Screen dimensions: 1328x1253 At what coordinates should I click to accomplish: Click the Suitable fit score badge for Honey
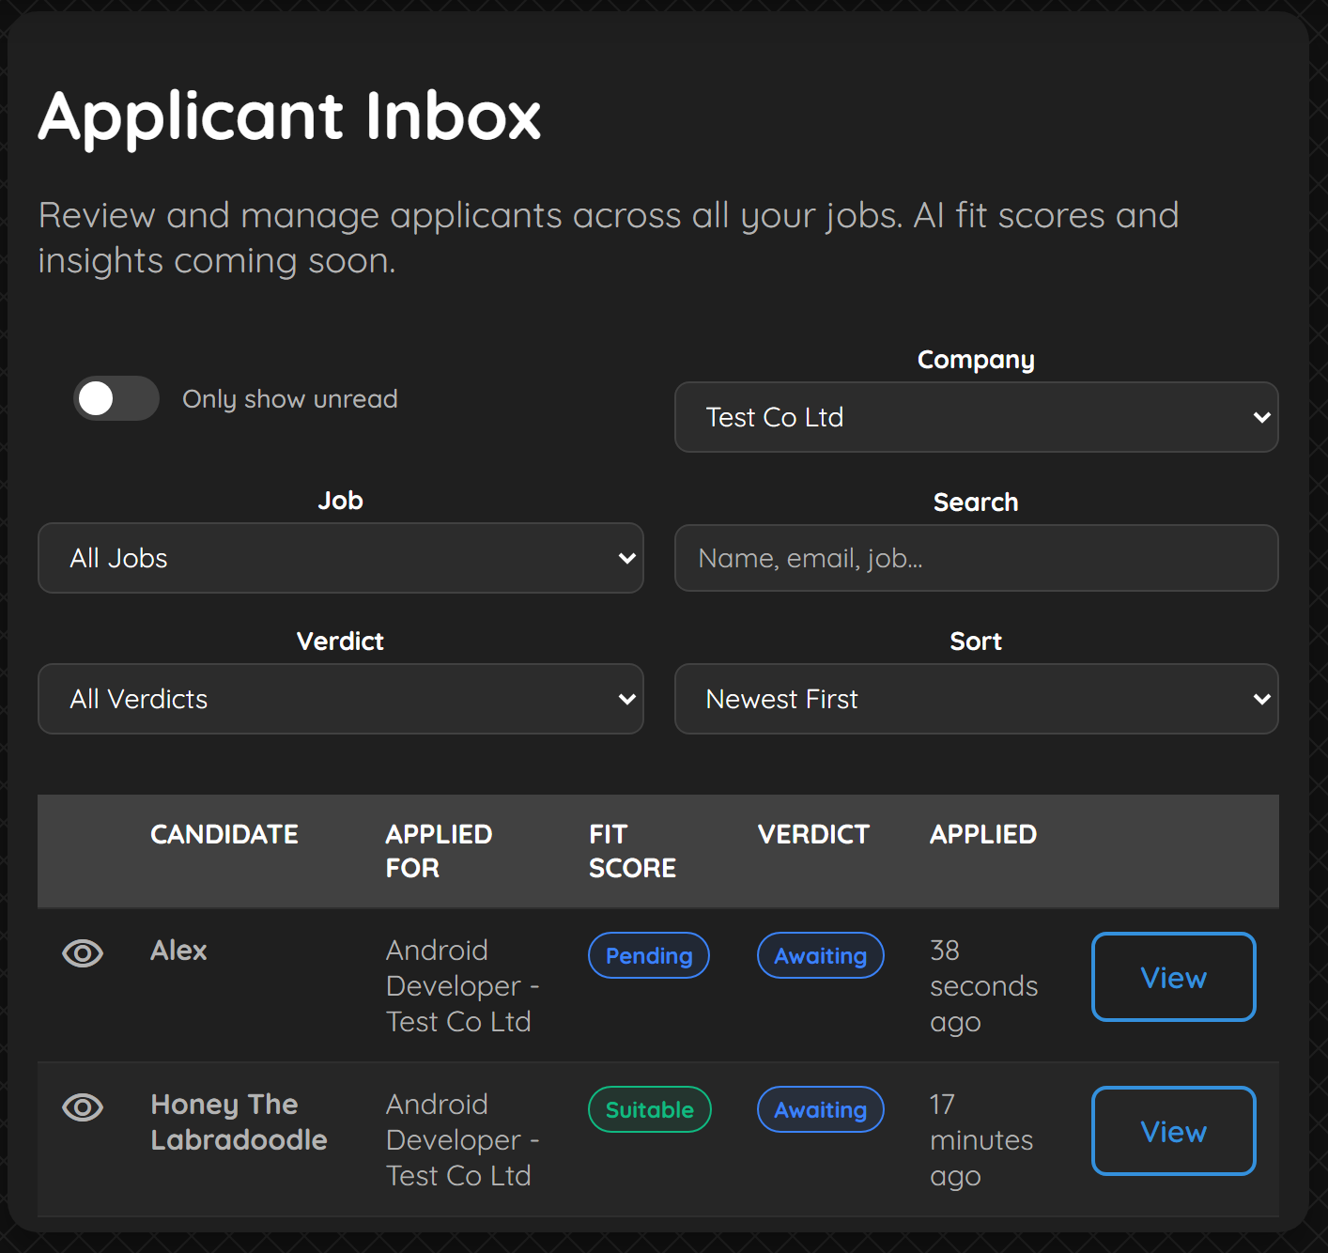pos(649,1109)
